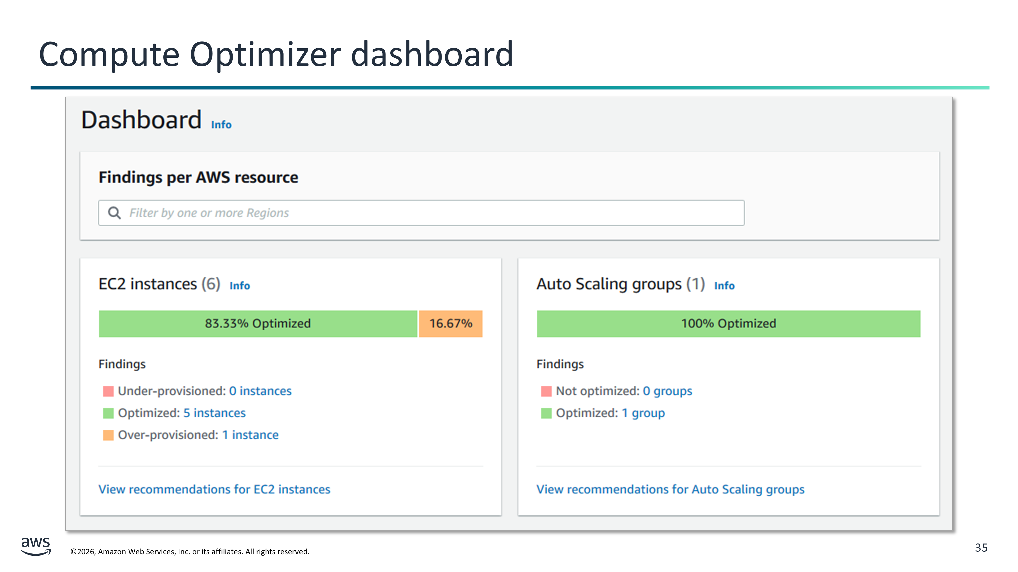The height and width of the screenshot is (572, 1018).
Task: Click the red Not optimized legend swatch
Action: (x=546, y=391)
